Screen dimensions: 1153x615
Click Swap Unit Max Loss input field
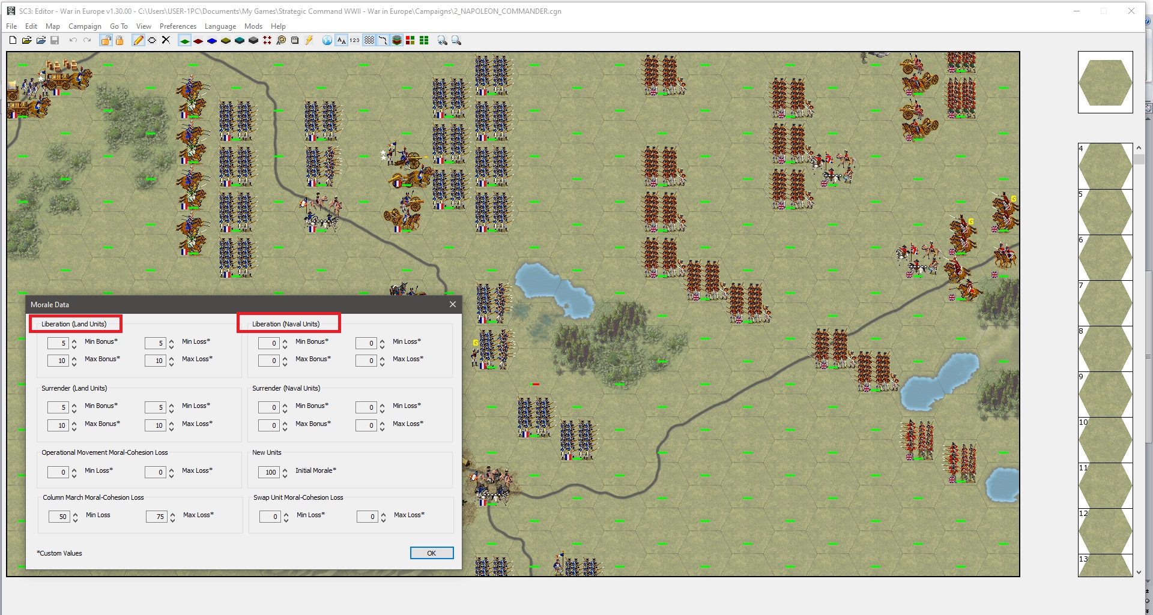pos(367,517)
